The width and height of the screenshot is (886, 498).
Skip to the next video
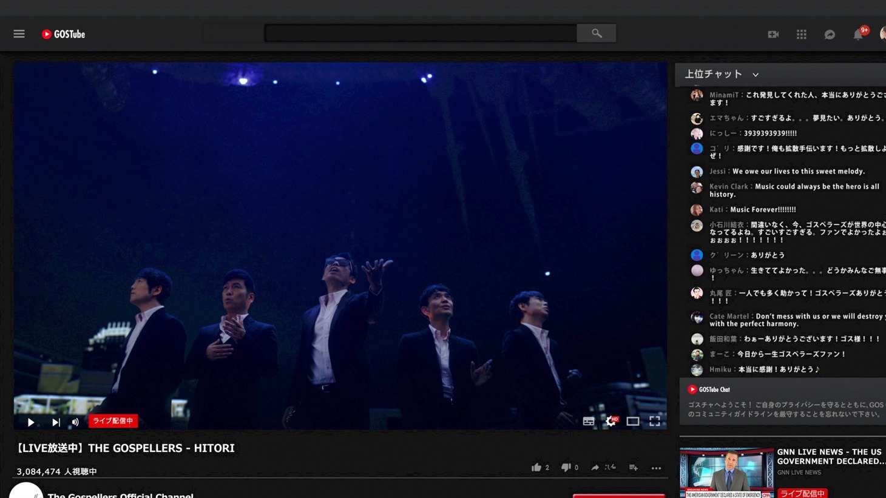56,422
